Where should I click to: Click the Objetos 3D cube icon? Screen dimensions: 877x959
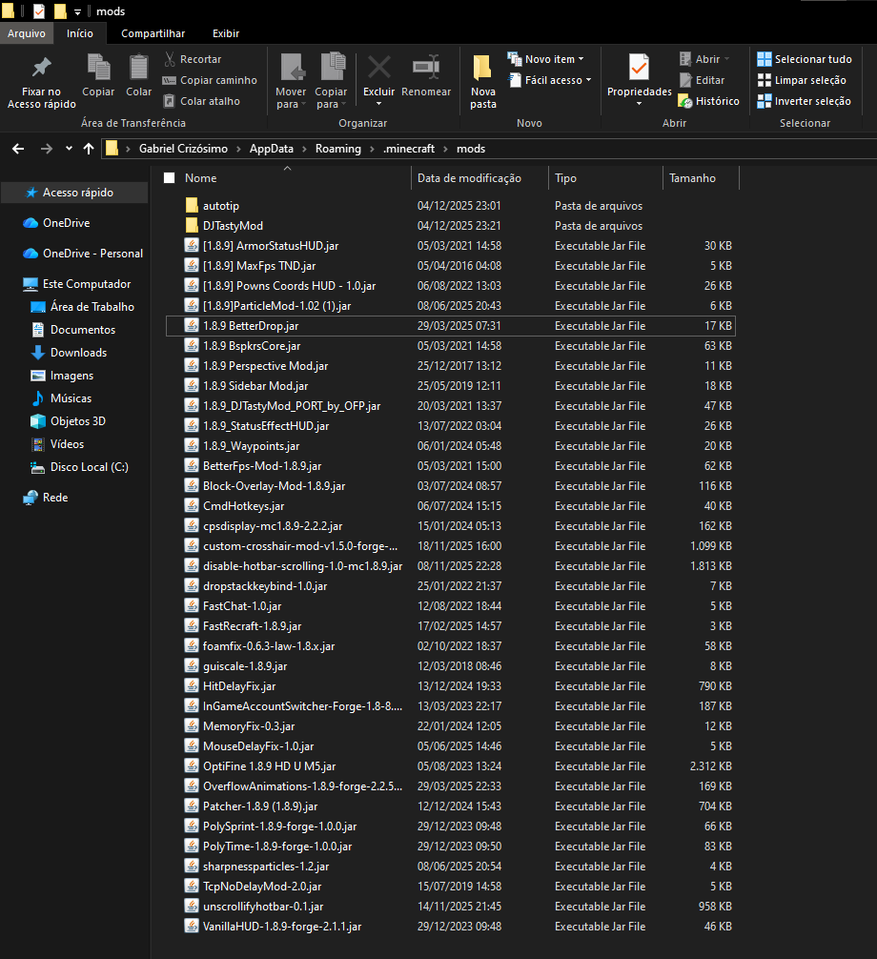[x=38, y=421]
